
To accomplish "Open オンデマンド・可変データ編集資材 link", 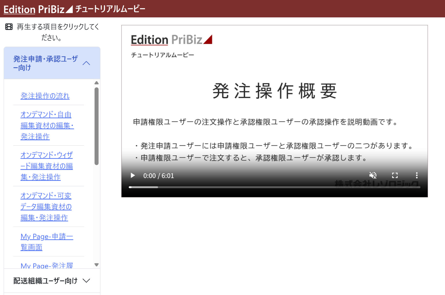I will coord(46,206).
